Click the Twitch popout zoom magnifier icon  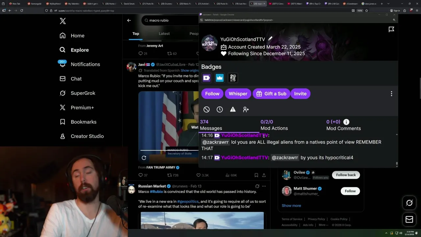click(x=394, y=20)
